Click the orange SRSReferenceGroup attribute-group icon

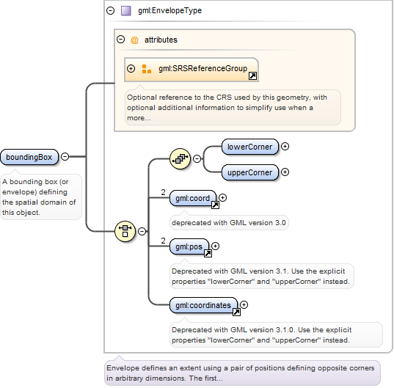click(147, 69)
